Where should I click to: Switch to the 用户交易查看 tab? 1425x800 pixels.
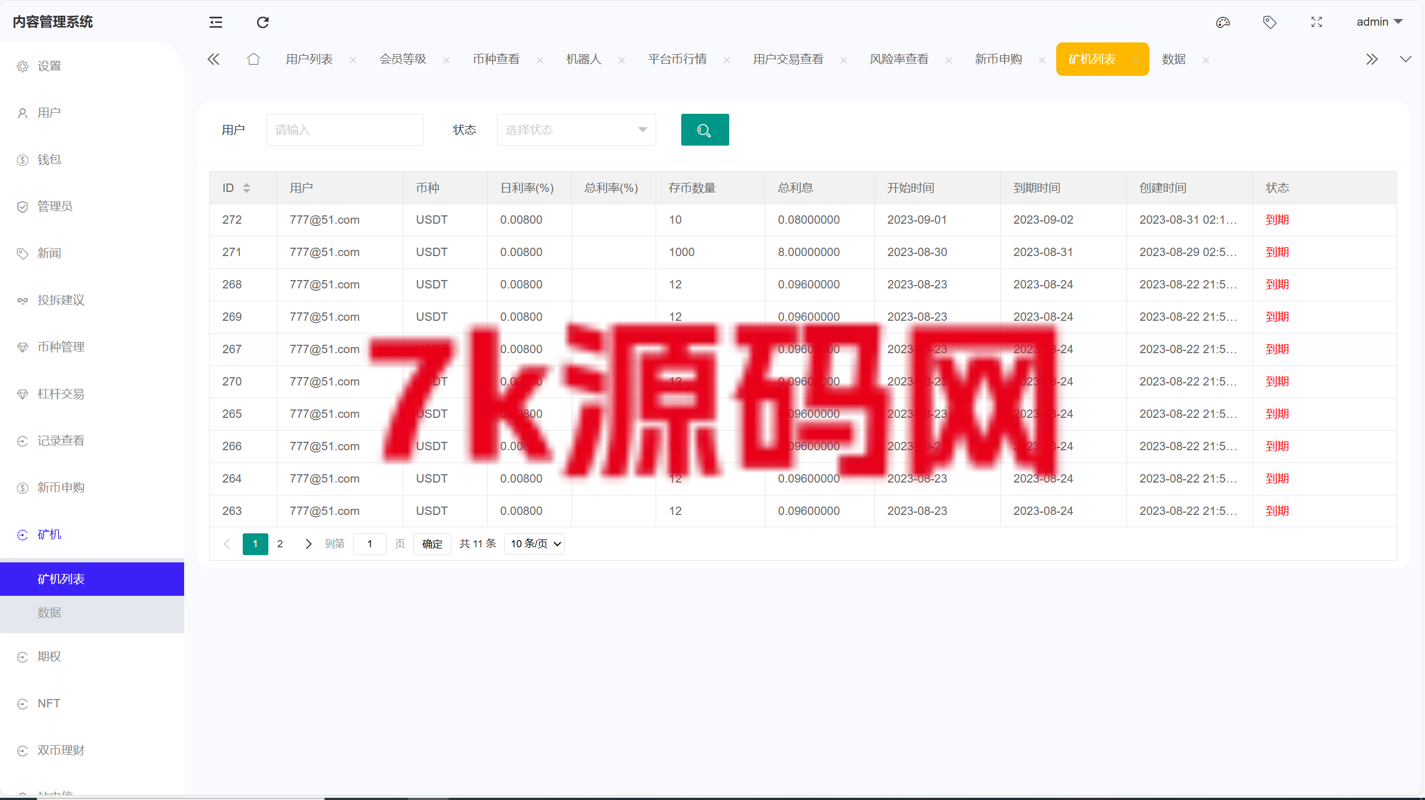point(788,59)
